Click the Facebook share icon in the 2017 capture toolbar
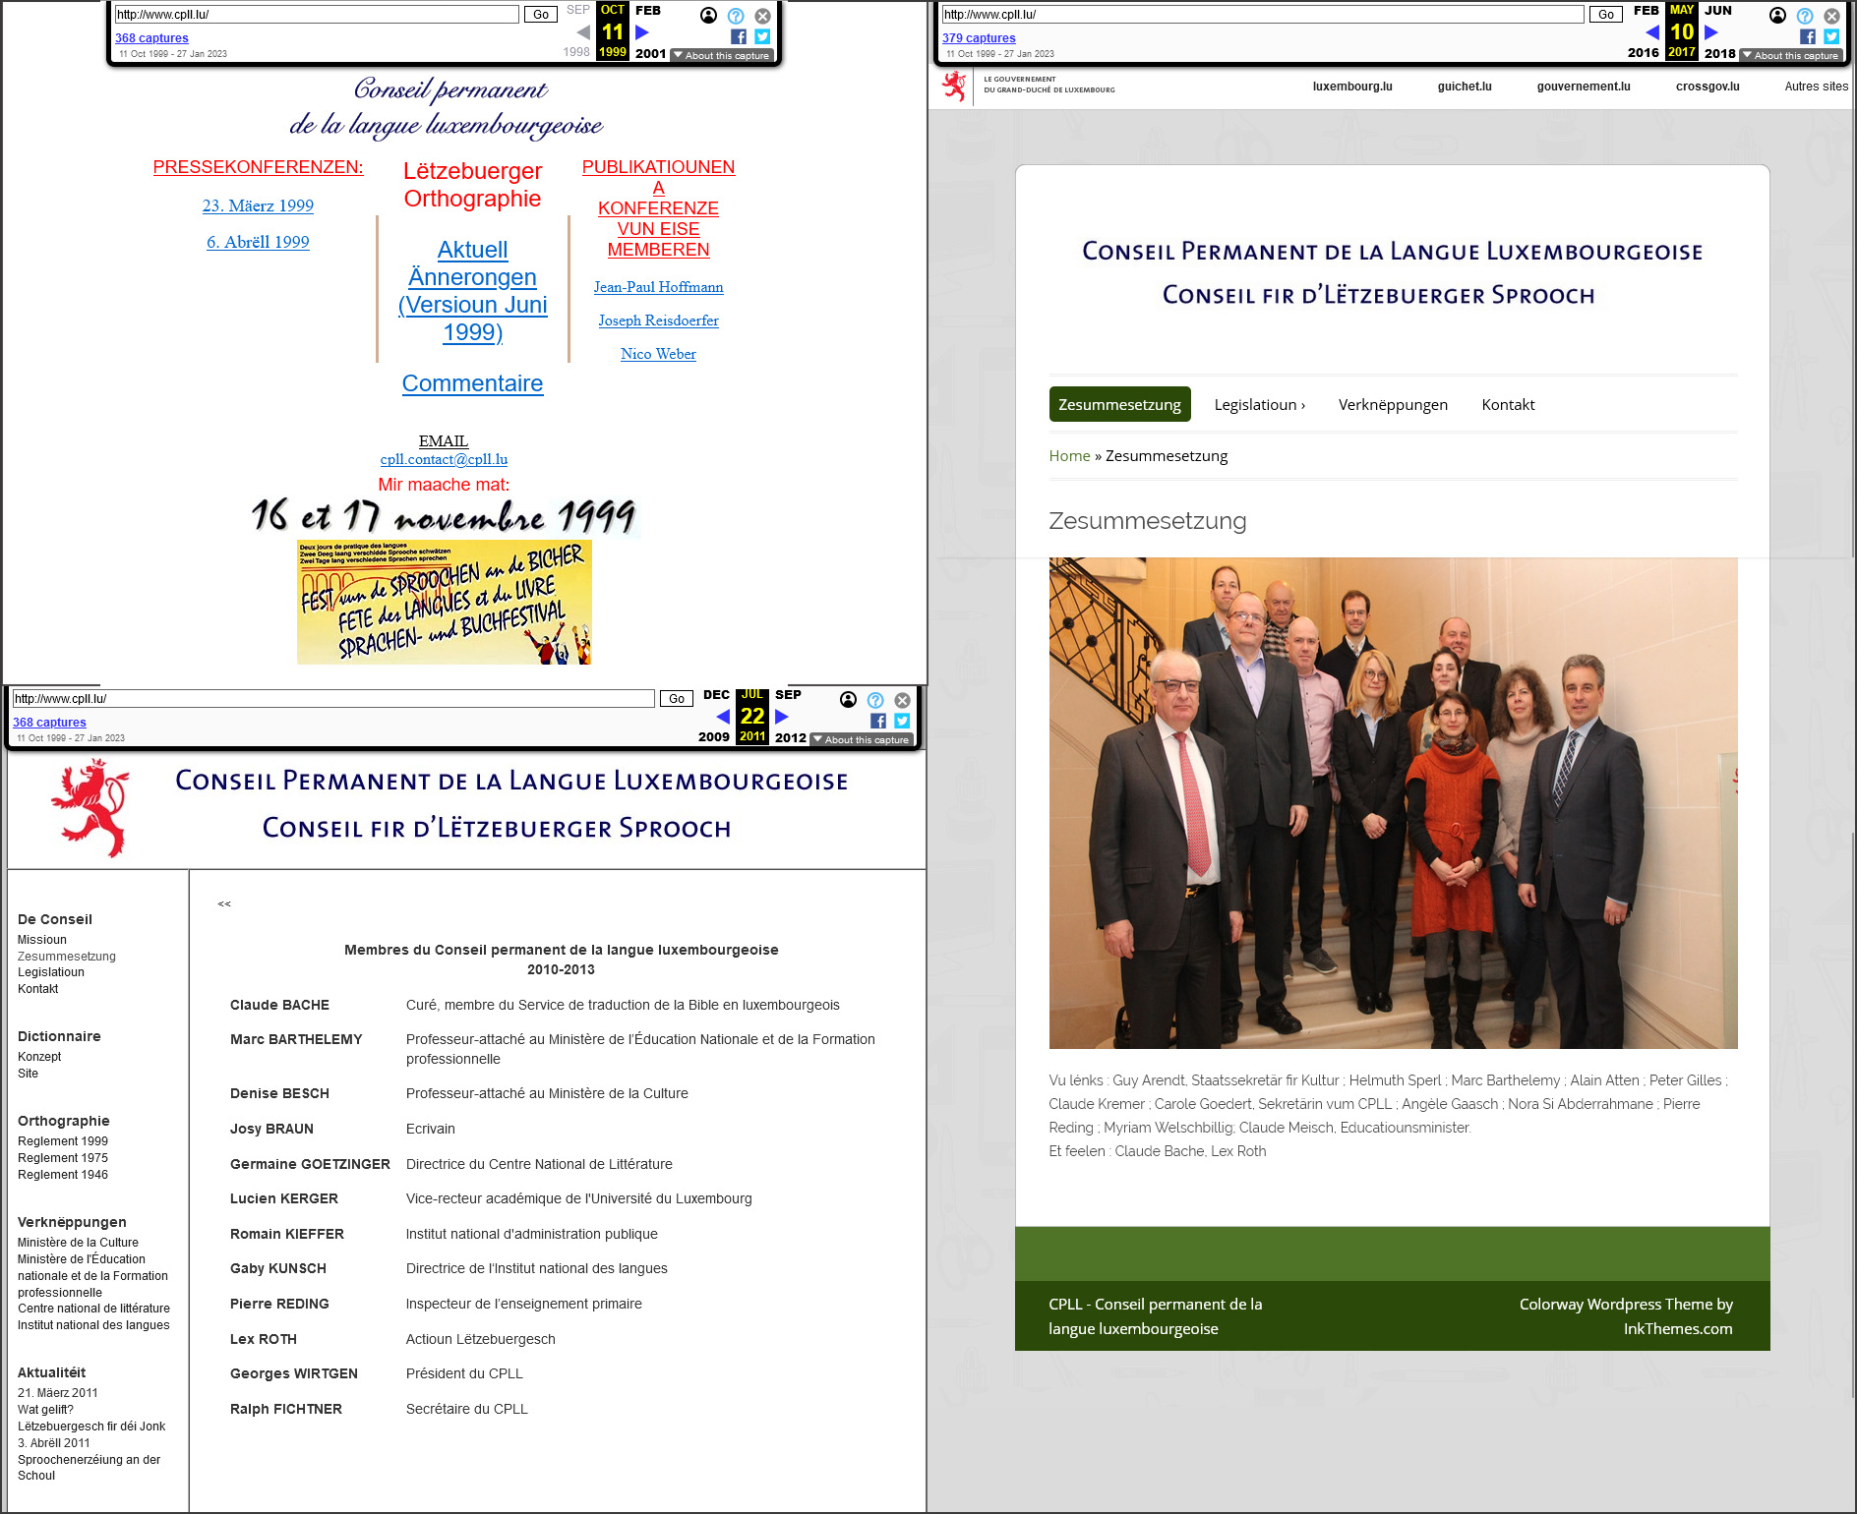 point(1808,36)
